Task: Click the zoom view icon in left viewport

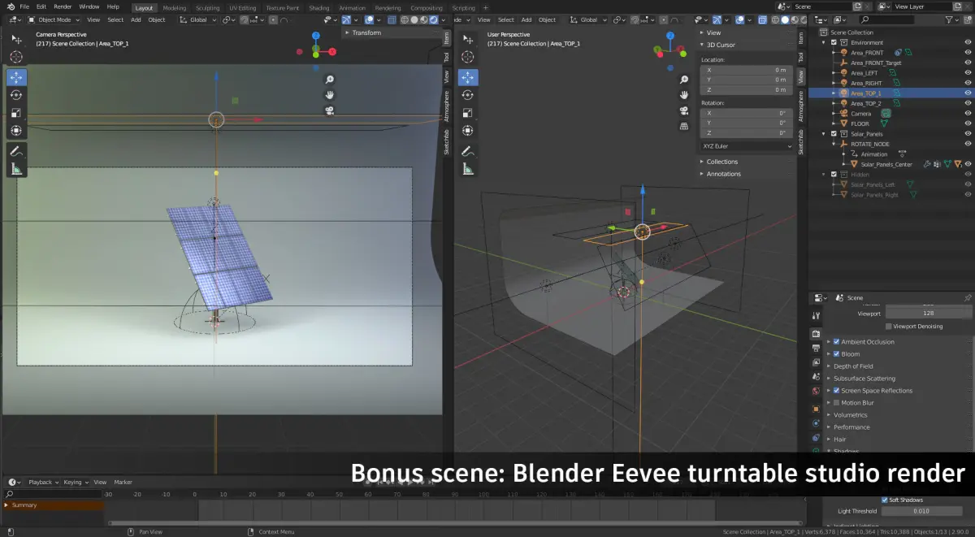Action: click(x=330, y=80)
